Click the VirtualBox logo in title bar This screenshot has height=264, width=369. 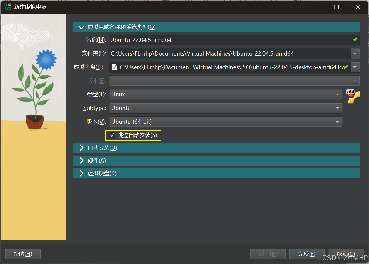8,7
